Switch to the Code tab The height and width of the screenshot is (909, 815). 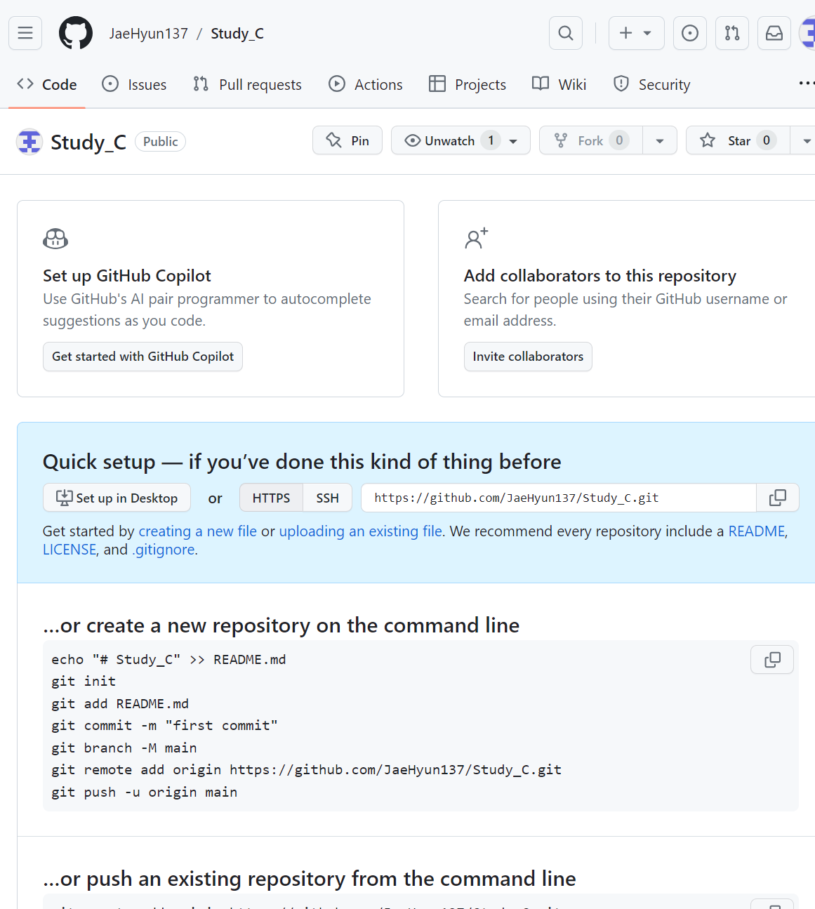click(x=47, y=84)
